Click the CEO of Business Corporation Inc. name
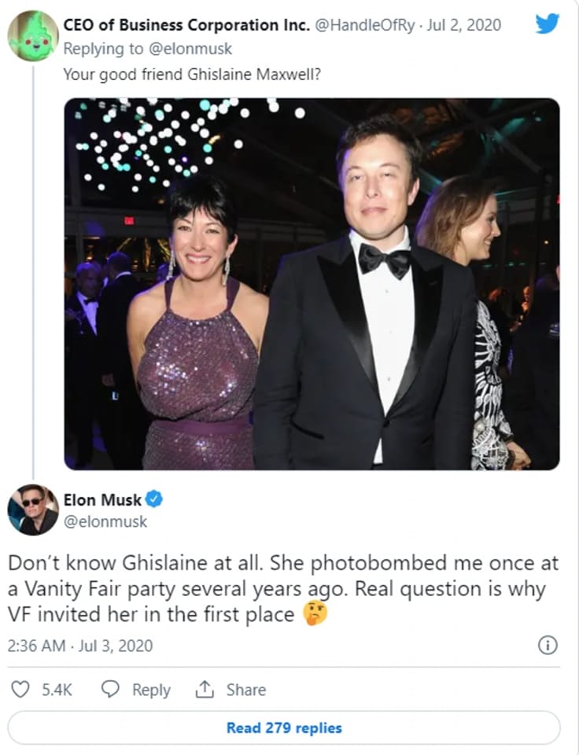 pyautogui.click(x=186, y=25)
